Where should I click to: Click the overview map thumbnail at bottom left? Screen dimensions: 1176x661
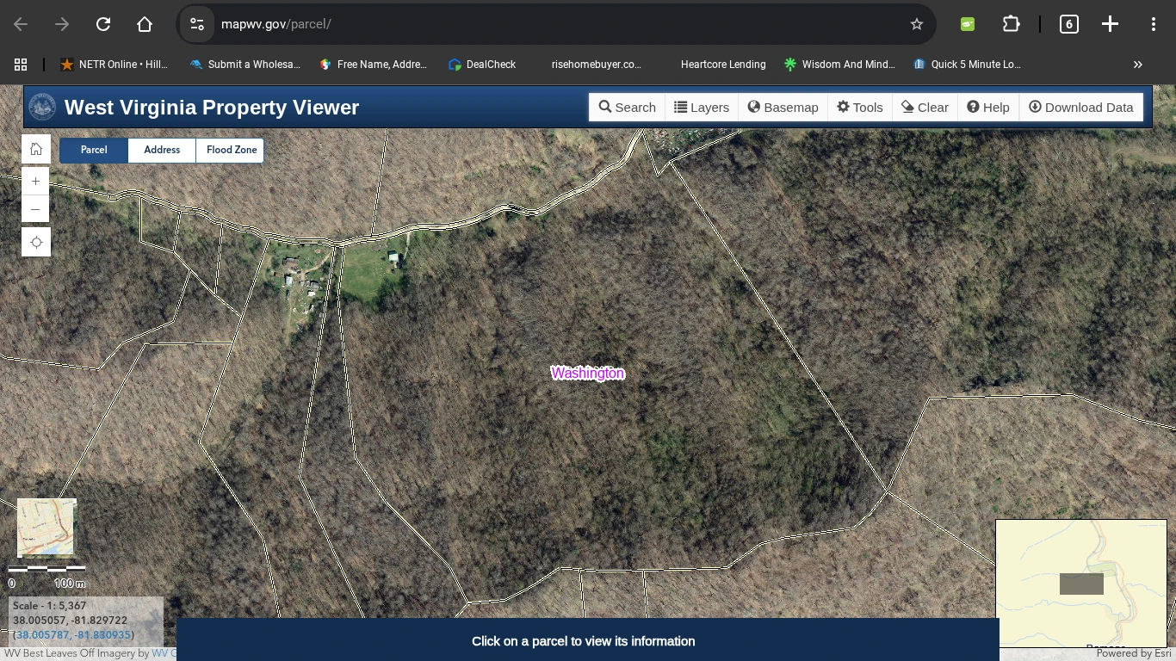coord(45,528)
